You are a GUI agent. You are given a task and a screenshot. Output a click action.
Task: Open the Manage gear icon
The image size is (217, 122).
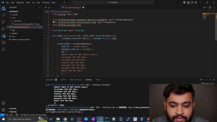pyautogui.click(x=3, y=110)
